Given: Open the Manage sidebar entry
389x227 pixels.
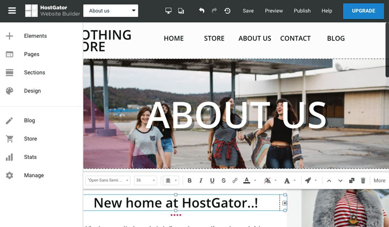Looking at the screenshot, I should (x=33, y=176).
